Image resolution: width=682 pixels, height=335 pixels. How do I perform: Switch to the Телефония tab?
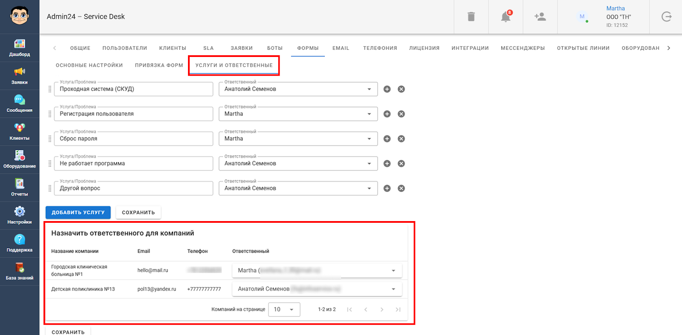pyautogui.click(x=380, y=48)
